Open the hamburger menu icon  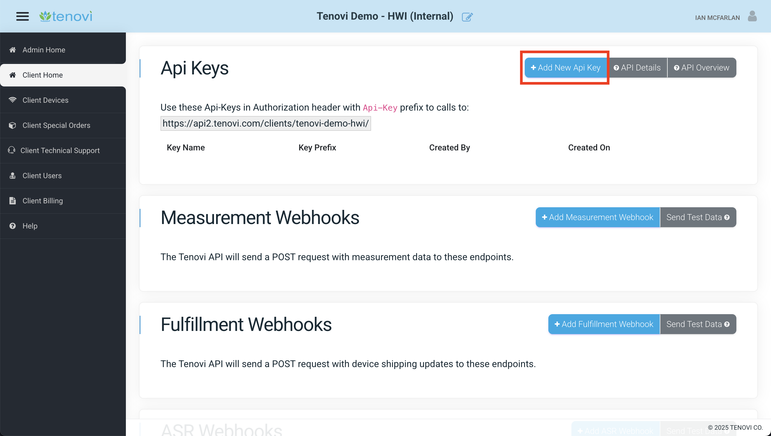pos(22,16)
